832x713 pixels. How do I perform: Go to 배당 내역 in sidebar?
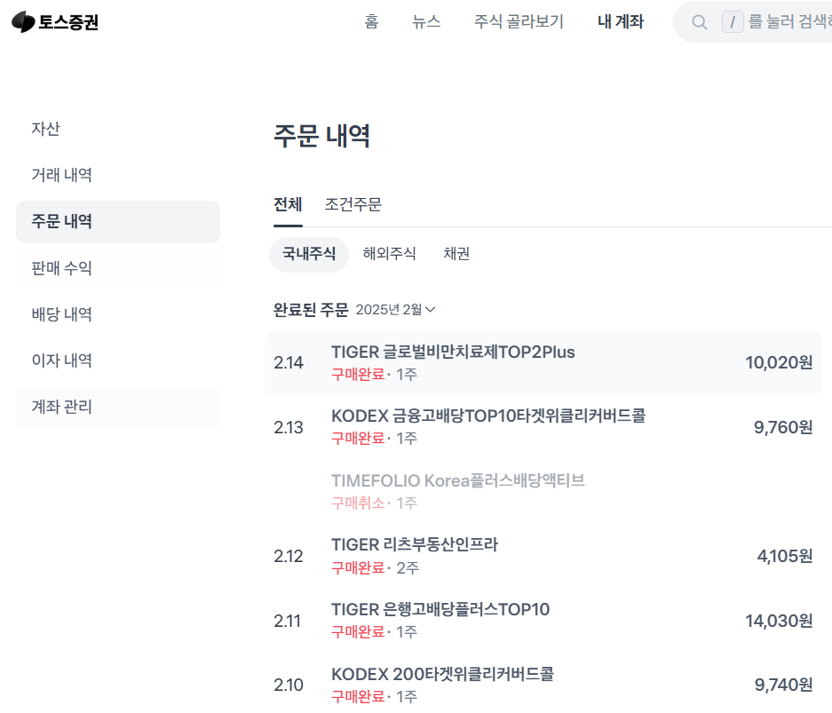click(x=118, y=314)
